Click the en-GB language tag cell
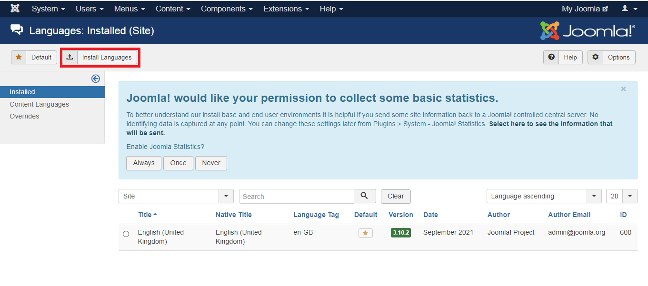Viewport: 648px width, 286px height. pos(303,232)
